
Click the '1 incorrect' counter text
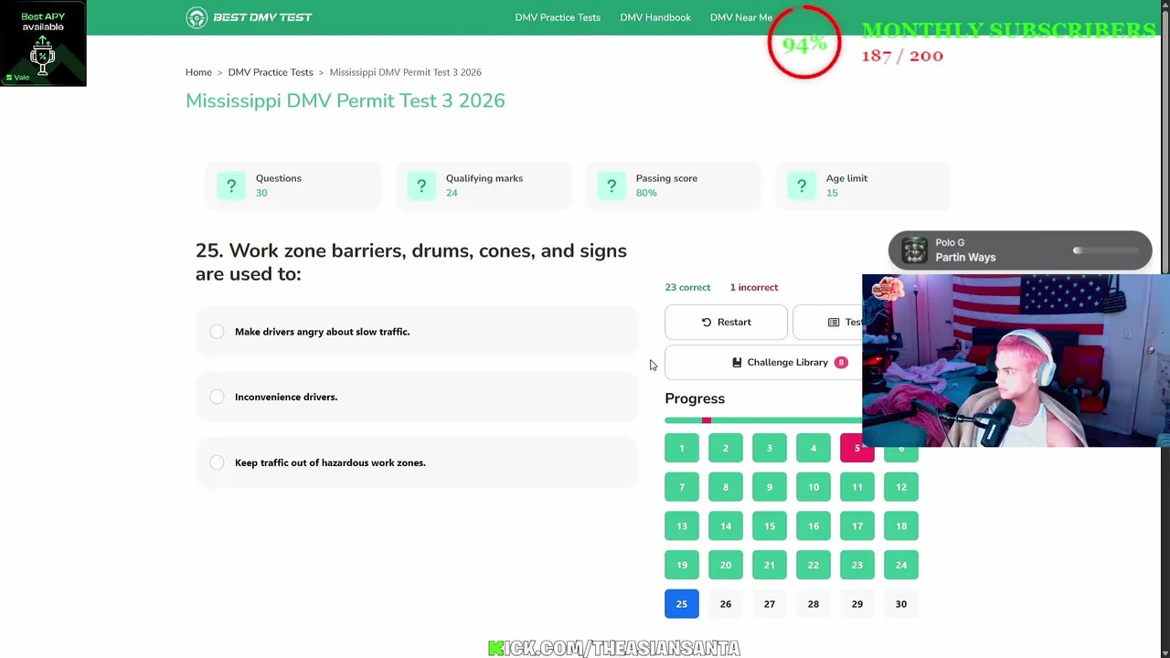(x=754, y=287)
